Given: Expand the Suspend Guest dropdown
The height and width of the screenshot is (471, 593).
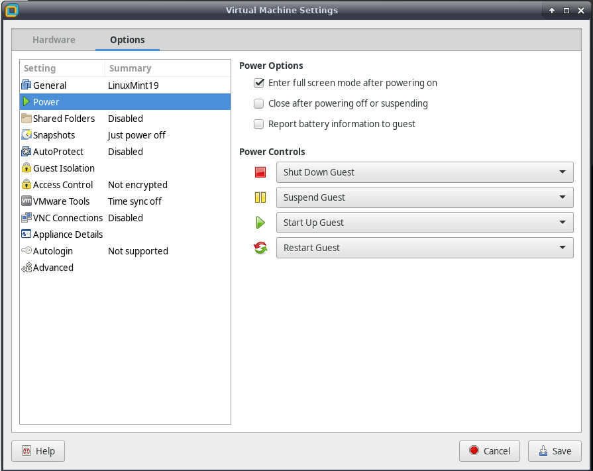Looking at the screenshot, I should click(424, 197).
